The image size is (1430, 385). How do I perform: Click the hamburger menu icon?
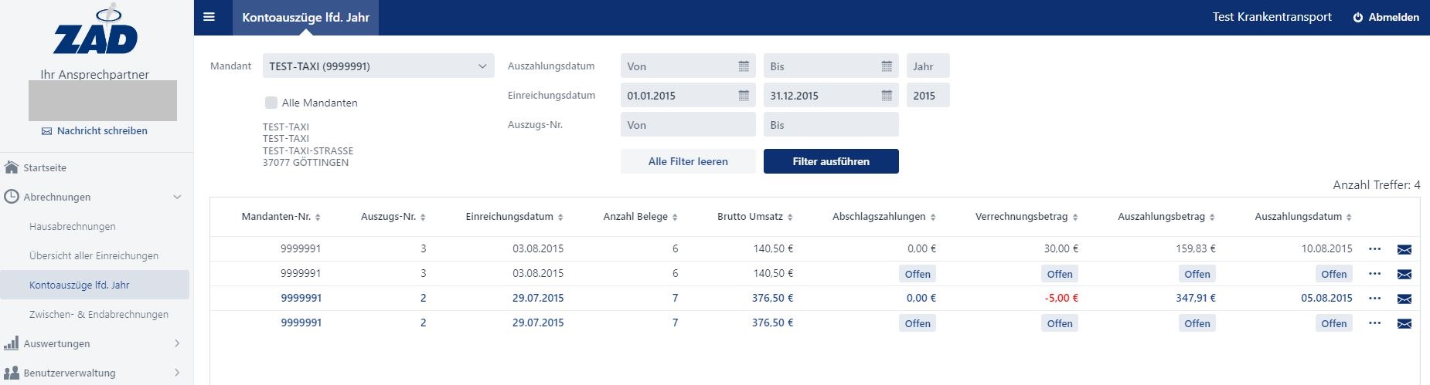click(x=209, y=17)
